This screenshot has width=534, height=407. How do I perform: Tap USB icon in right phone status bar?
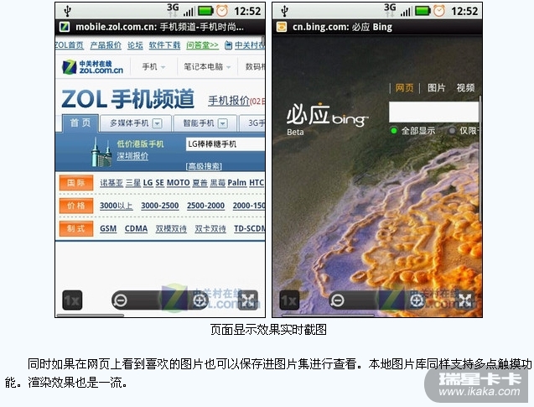[285, 11]
